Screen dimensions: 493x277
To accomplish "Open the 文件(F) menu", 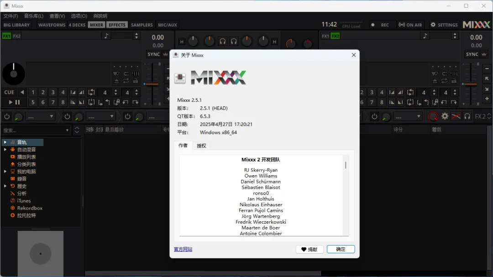I will (x=10, y=16).
